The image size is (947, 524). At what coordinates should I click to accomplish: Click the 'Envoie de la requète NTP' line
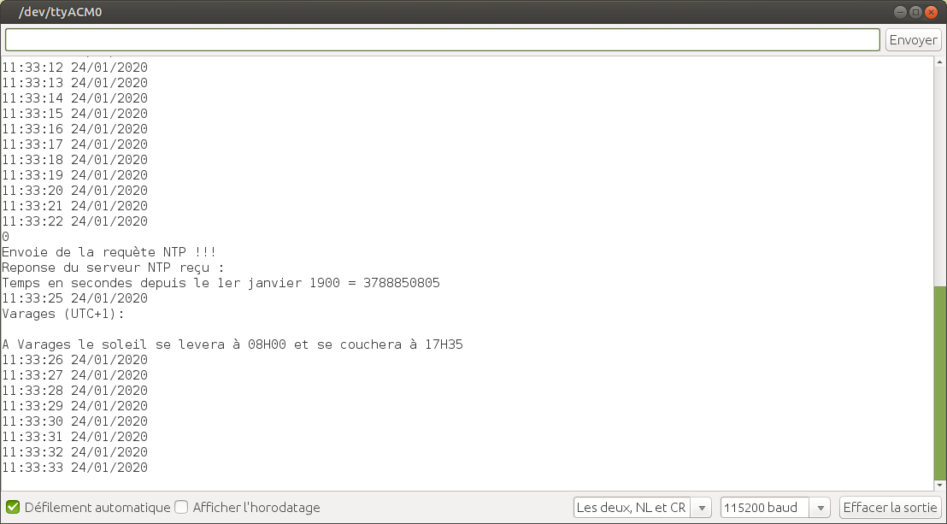109,252
